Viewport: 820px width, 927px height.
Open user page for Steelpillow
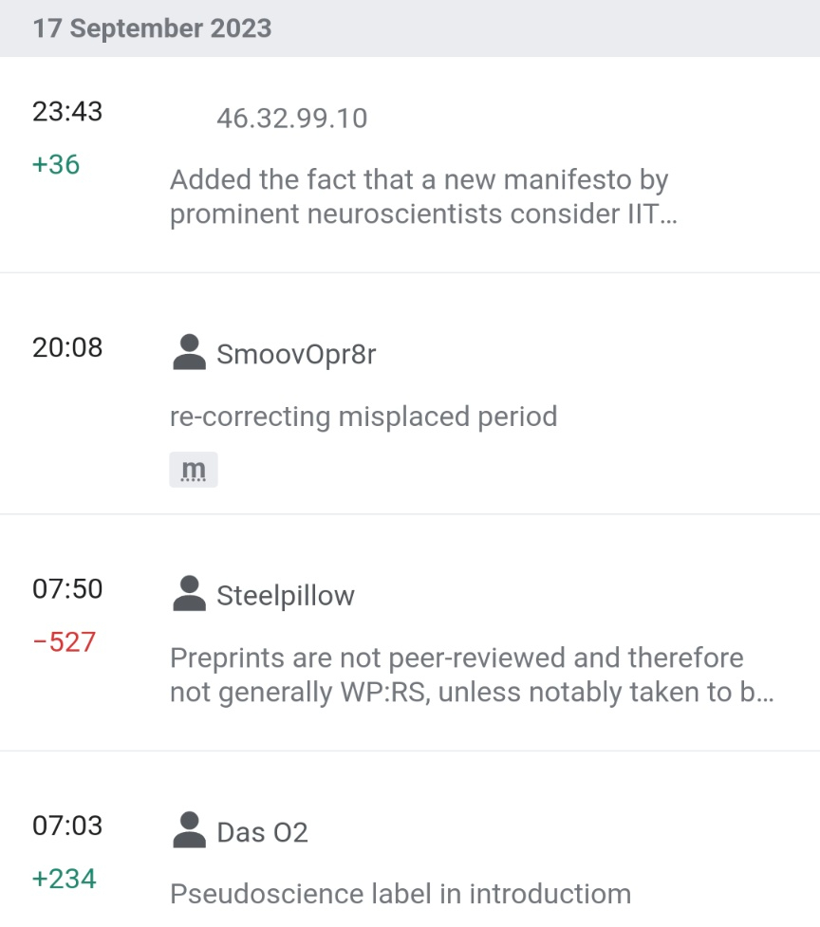tap(285, 596)
